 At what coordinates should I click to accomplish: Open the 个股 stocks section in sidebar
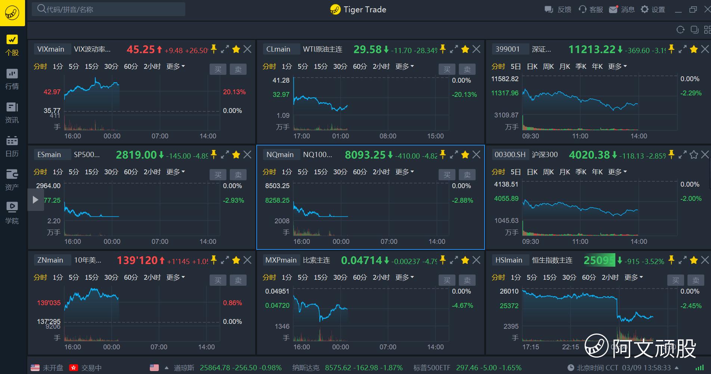[x=12, y=45]
